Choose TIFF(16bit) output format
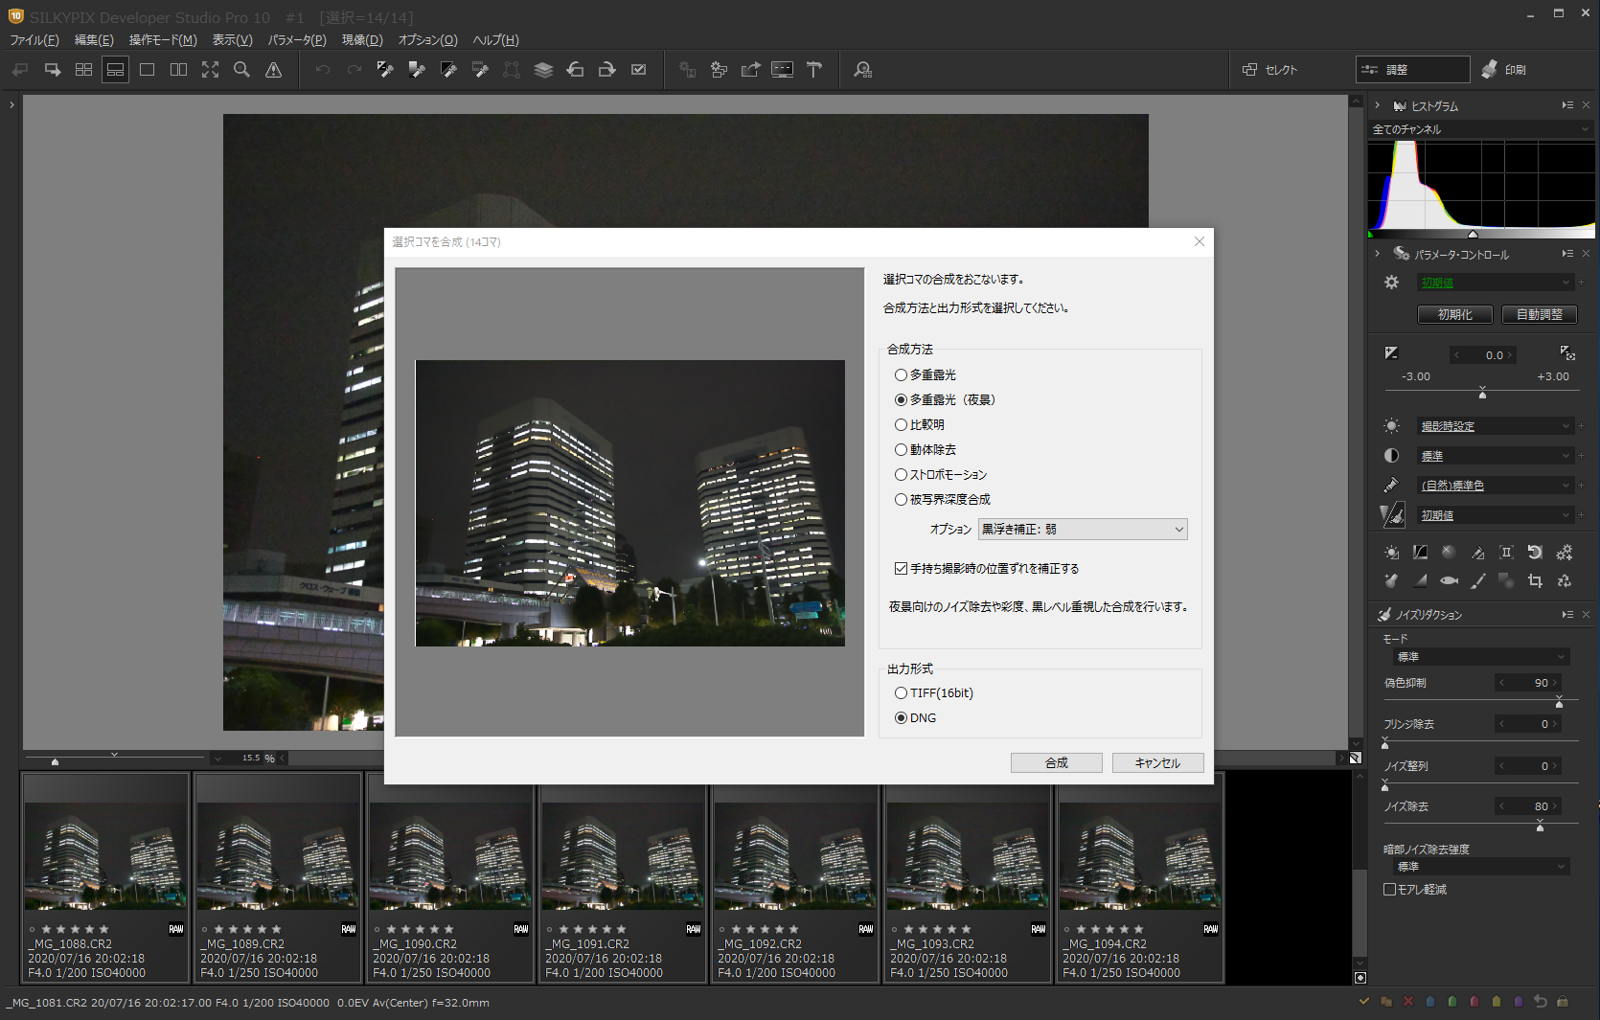The image size is (1600, 1020). pos(934,693)
